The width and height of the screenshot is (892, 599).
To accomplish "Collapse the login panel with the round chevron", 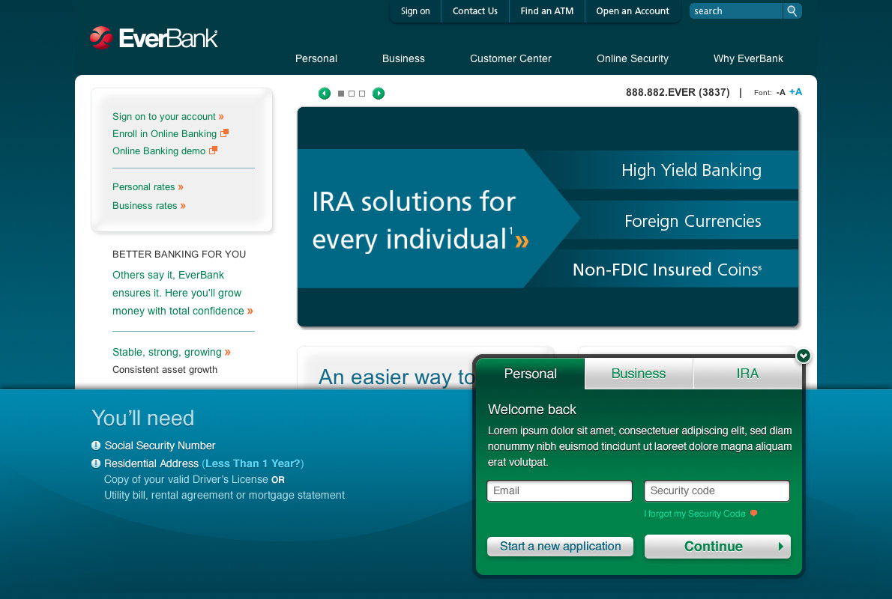I will coord(804,356).
